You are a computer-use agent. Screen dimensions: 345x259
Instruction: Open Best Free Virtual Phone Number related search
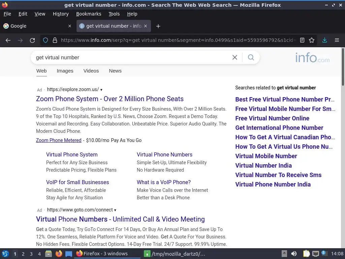(x=285, y=99)
